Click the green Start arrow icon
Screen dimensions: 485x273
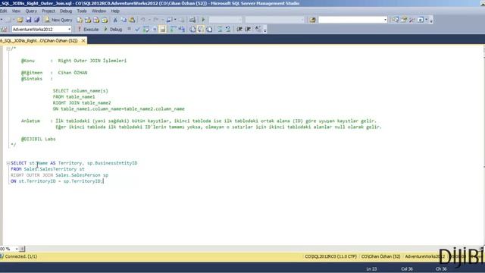tap(203, 20)
